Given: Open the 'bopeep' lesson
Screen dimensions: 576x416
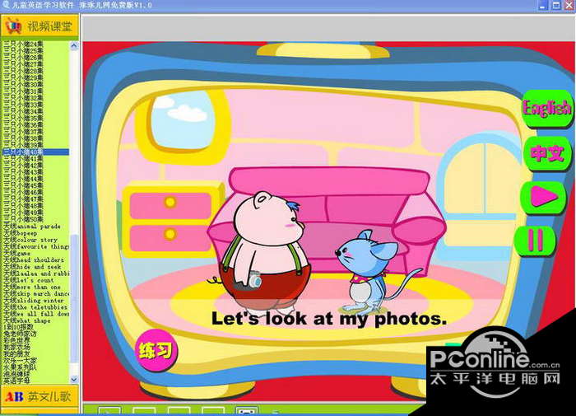Looking at the screenshot, I should pyautogui.click(x=21, y=233).
